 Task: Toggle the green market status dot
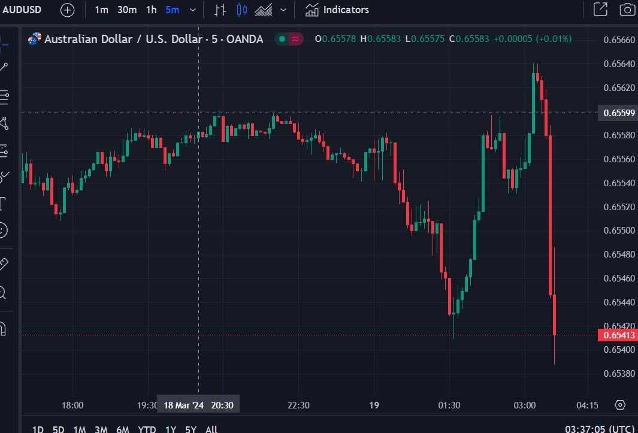click(282, 39)
